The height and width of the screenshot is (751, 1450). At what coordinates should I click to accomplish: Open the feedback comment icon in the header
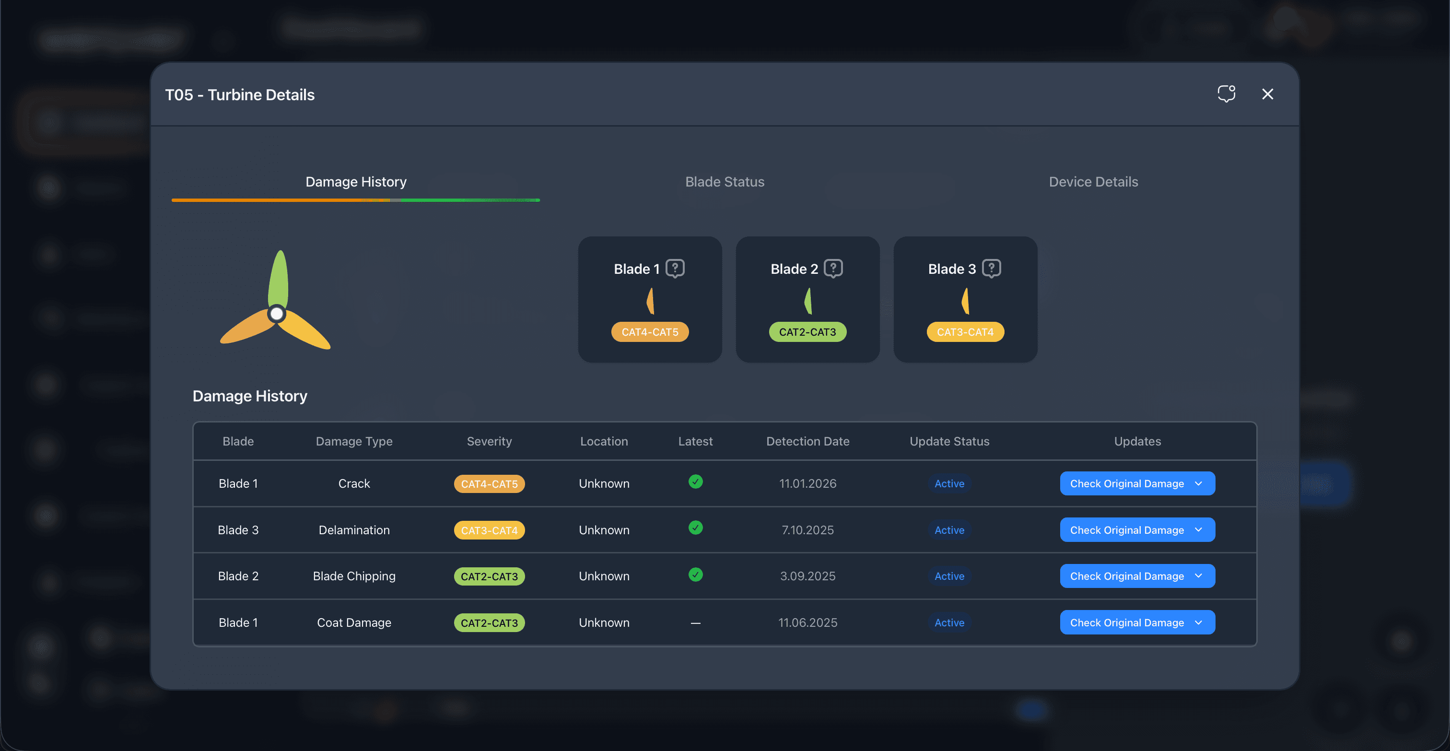[1226, 94]
